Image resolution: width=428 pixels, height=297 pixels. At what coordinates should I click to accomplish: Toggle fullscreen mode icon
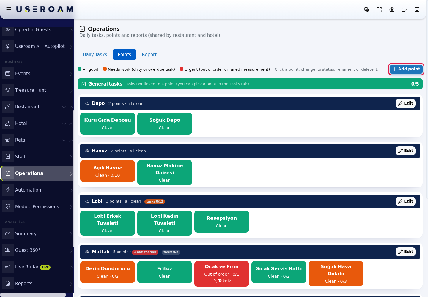(379, 10)
